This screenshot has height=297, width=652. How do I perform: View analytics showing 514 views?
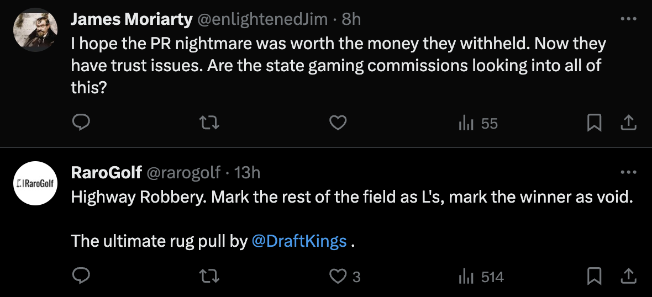(482, 276)
